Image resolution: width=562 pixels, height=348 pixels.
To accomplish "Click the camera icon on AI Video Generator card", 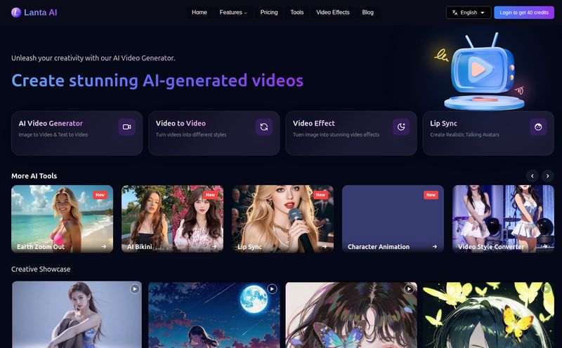I will coord(127,127).
